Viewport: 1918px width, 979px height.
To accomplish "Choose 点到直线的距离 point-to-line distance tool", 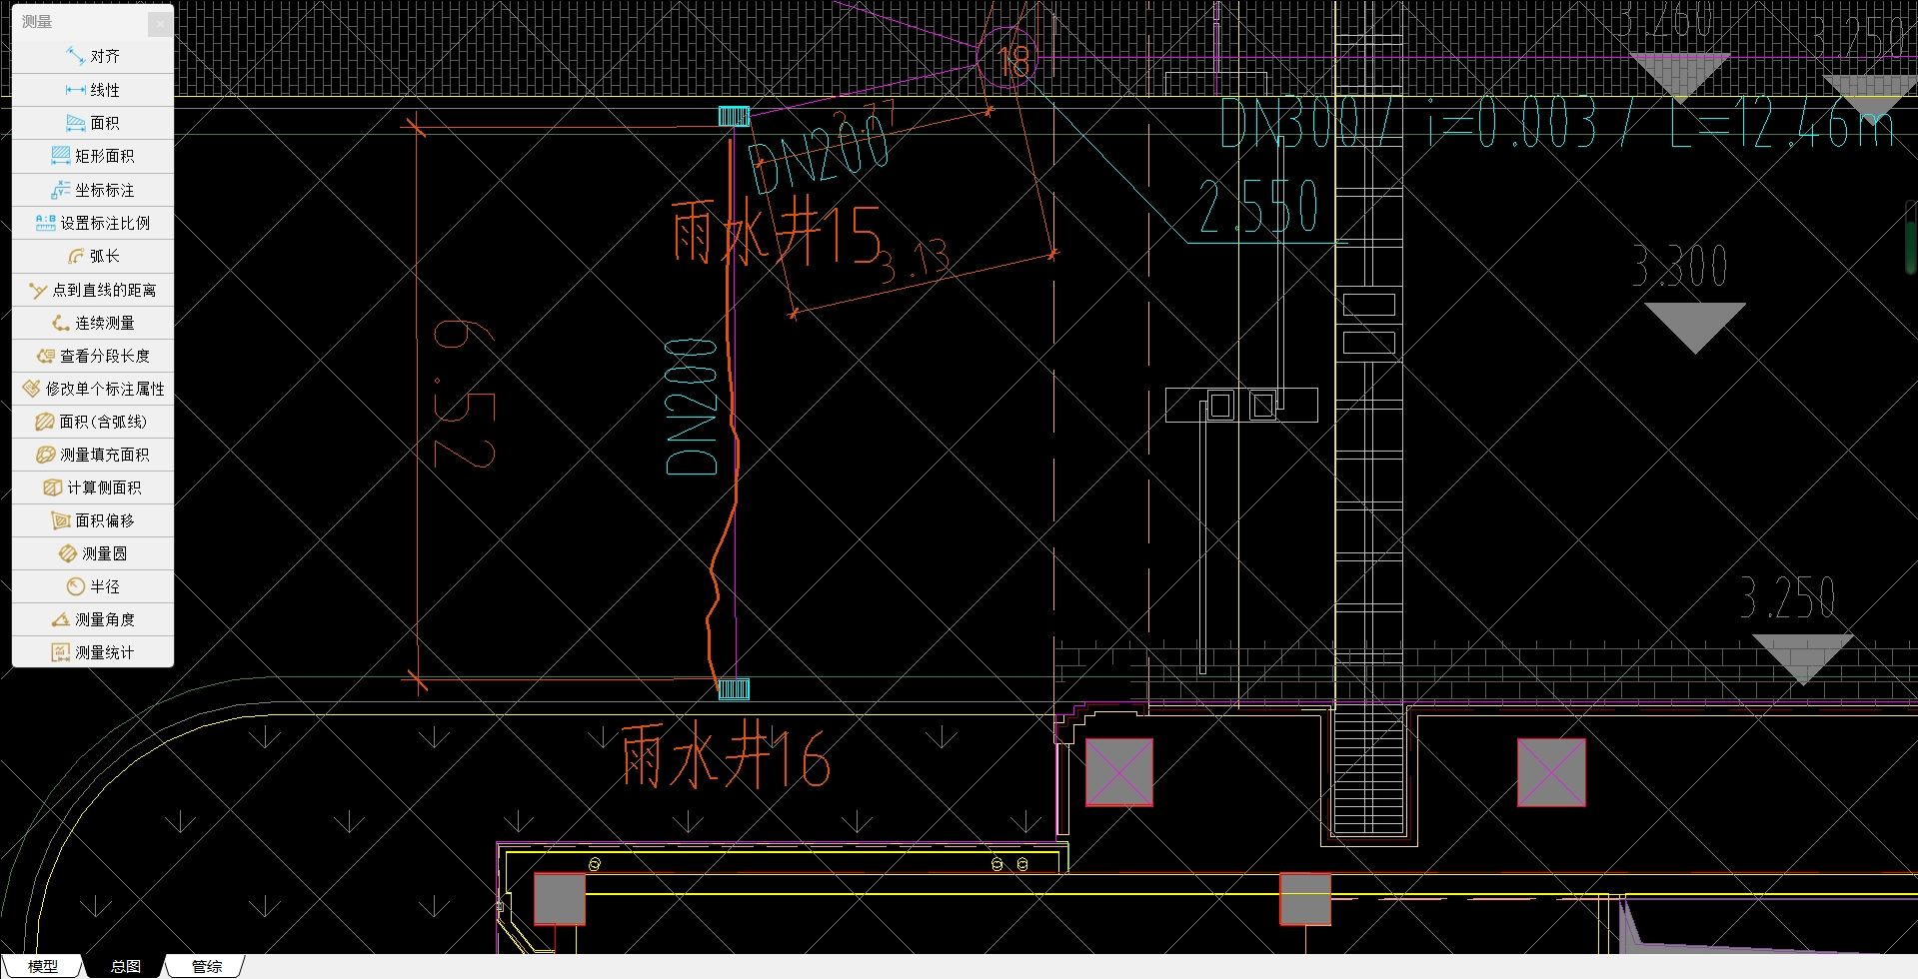I will 92,290.
